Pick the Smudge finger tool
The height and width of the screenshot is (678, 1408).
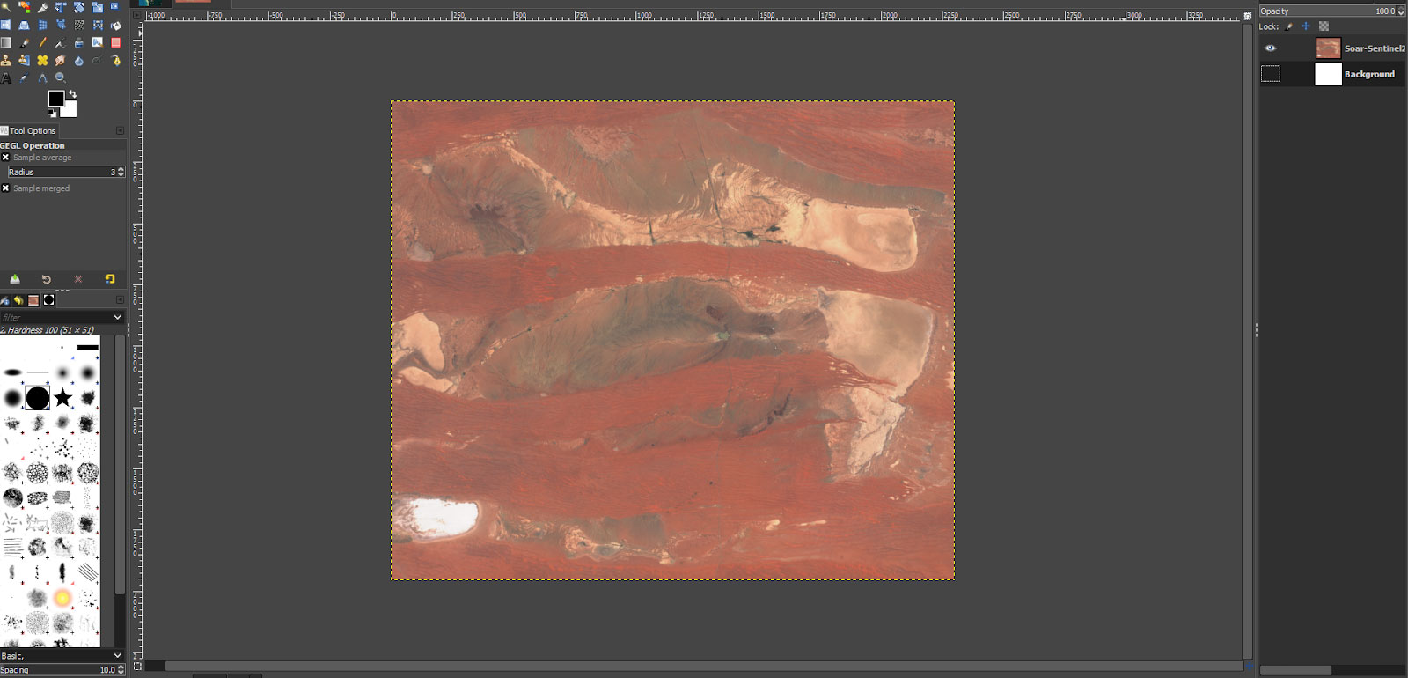tap(61, 60)
